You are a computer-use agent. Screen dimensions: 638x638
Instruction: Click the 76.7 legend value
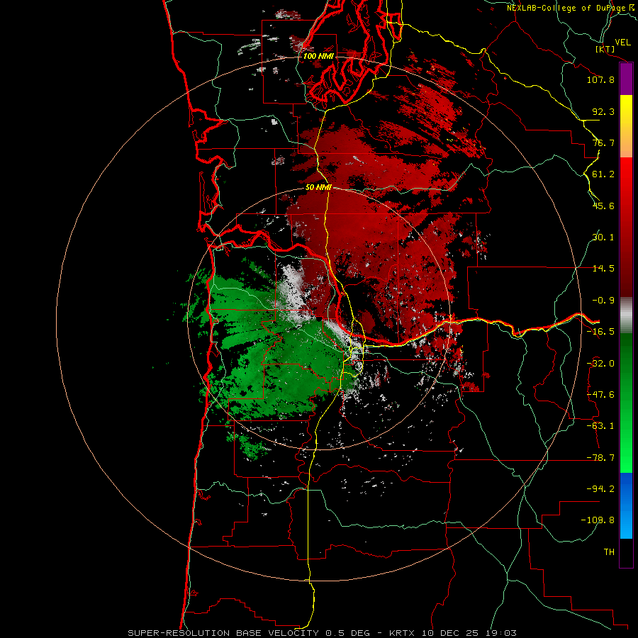603,142
